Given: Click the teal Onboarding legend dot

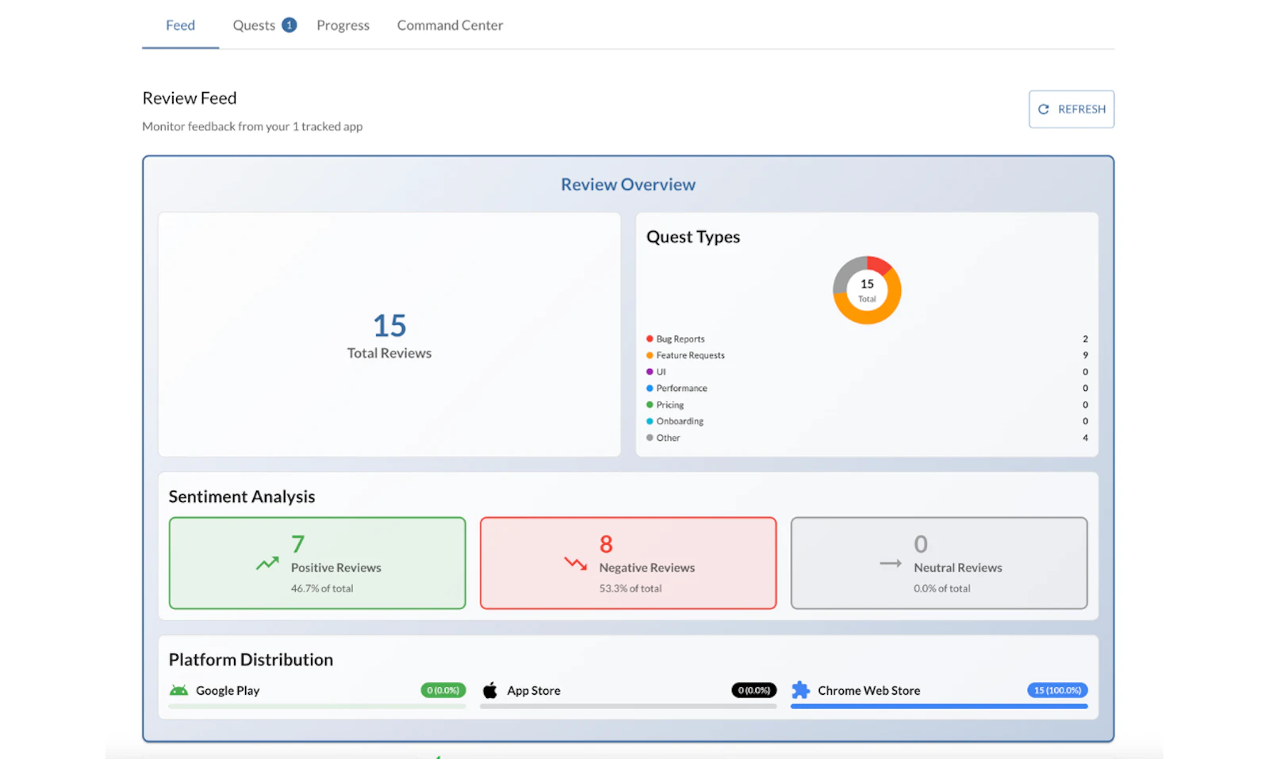Looking at the screenshot, I should [x=650, y=421].
